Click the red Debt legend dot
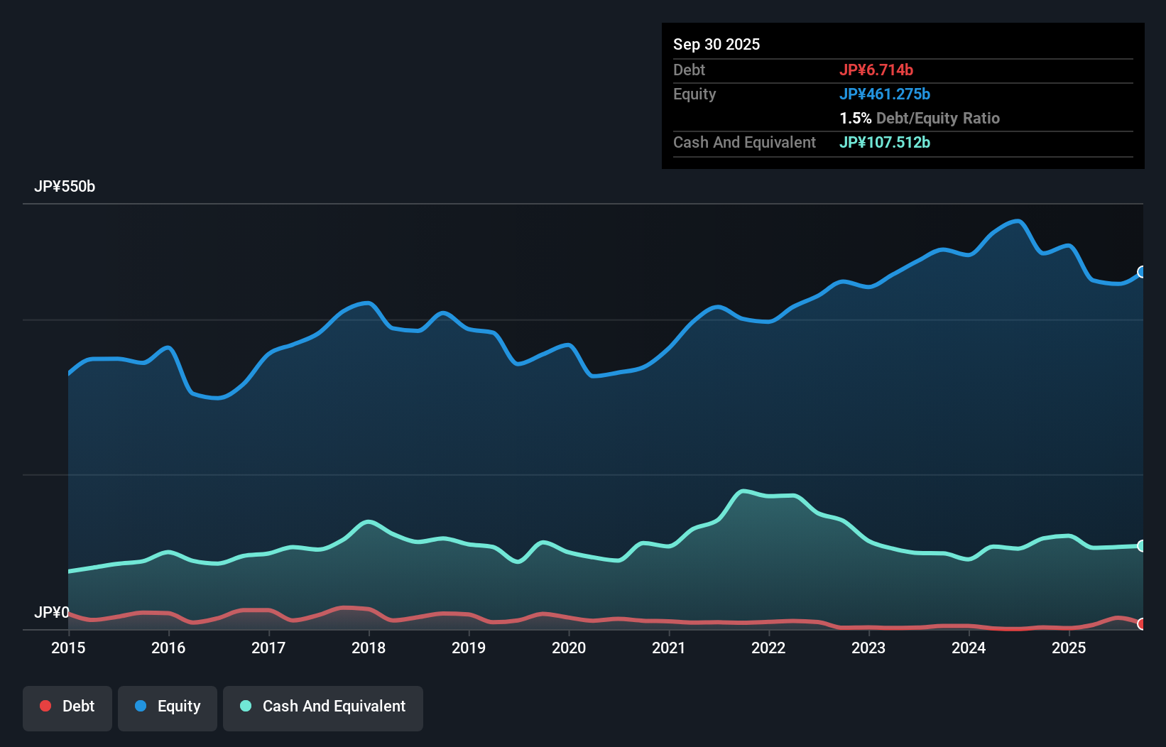This screenshot has height=747, width=1166. (45, 706)
